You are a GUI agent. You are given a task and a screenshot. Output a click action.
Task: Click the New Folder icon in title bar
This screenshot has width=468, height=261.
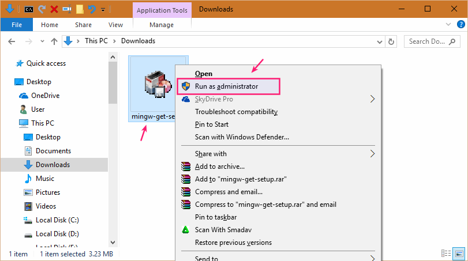(x=80, y=9)
